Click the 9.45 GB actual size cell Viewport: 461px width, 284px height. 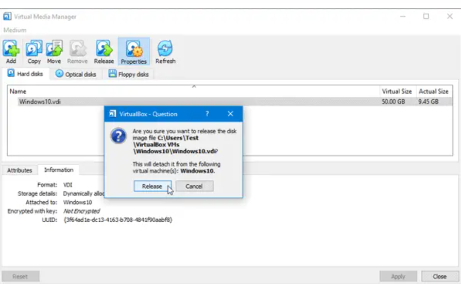429,102
